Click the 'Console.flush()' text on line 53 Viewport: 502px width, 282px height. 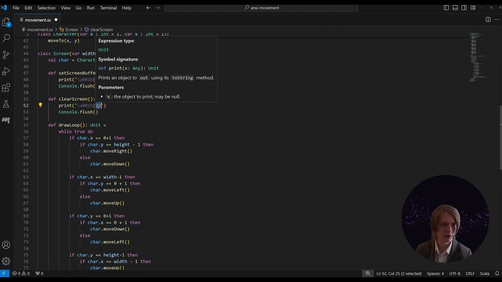click(x=78, y=112)
